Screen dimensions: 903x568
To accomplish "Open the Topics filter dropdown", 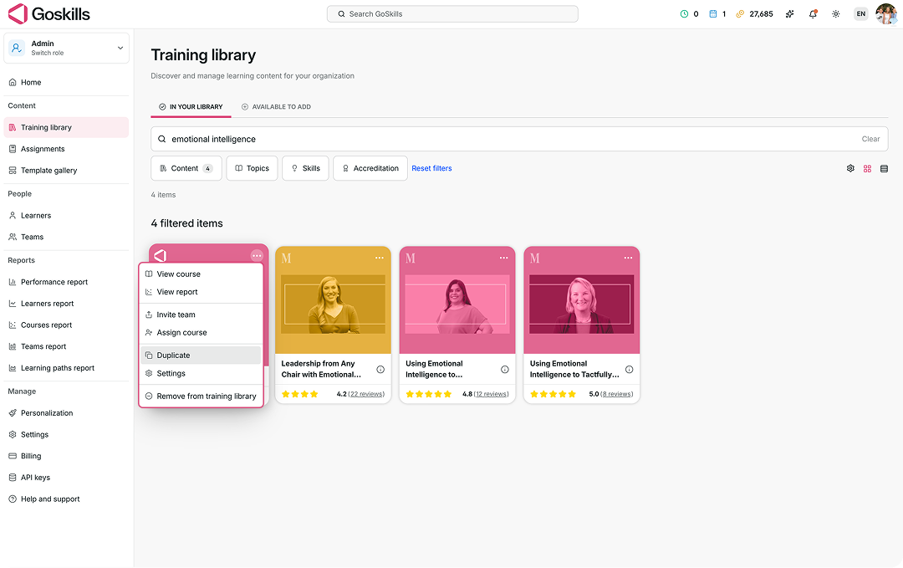I will (252, 168).
